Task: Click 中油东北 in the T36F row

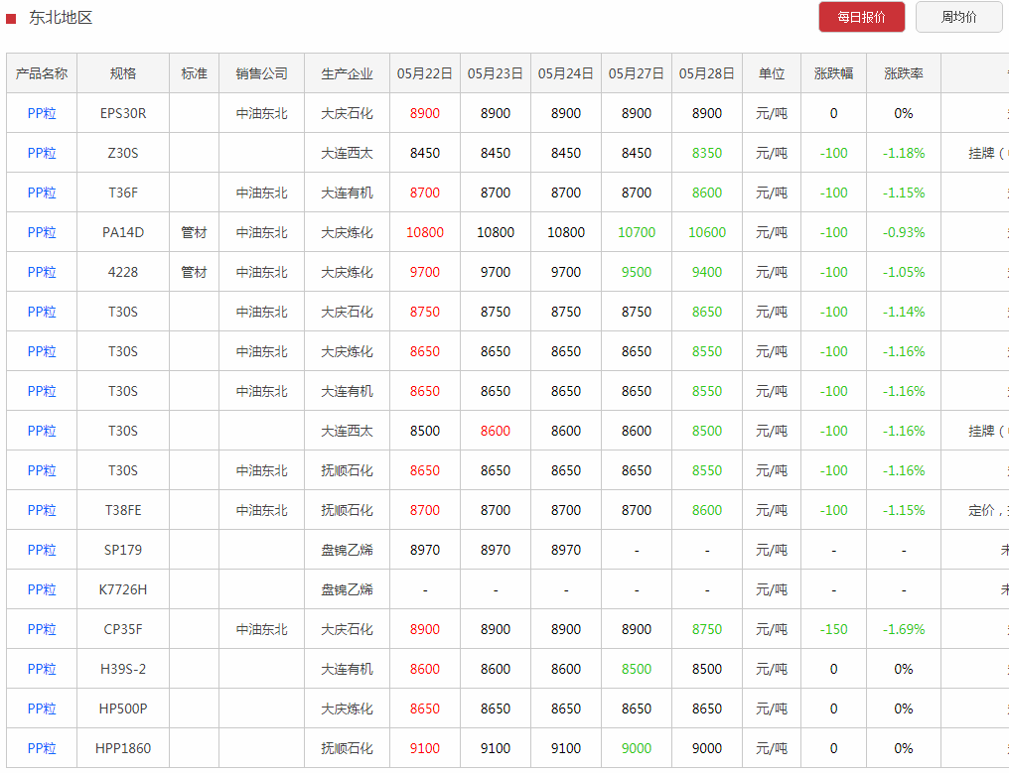Action: click(x=261, y=193)
